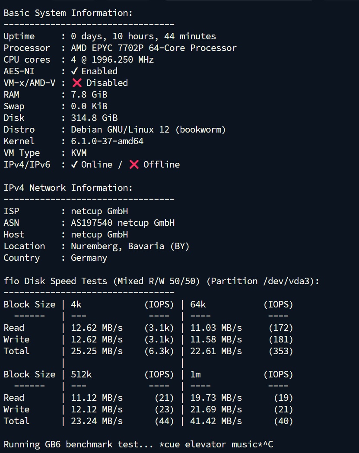The width and height of the screenshot is (359, 453).
Task: Click the IPv4 Network Information heading
Action: pyautogui.click(x=68, y=188)
